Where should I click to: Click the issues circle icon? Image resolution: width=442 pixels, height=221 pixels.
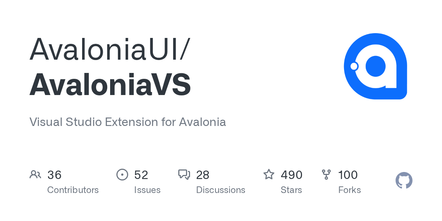point(122,175)
